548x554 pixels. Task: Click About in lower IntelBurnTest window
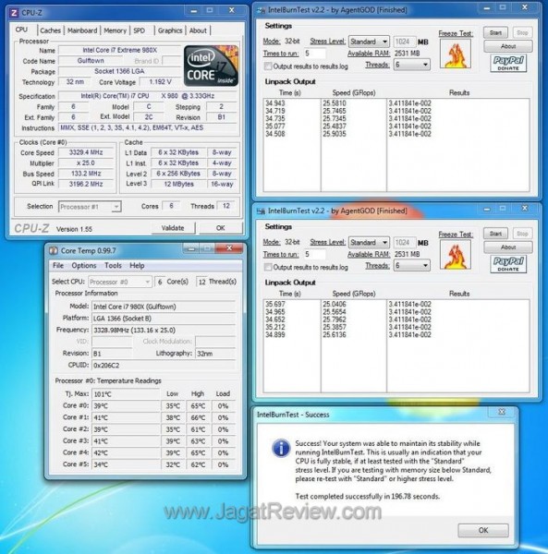pyautogui.click(x=508, y=247)
